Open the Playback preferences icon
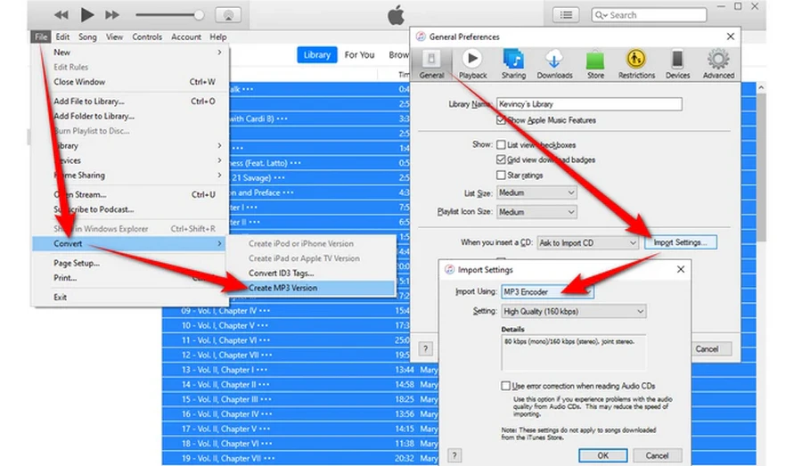802x466 pixels. 472,64
